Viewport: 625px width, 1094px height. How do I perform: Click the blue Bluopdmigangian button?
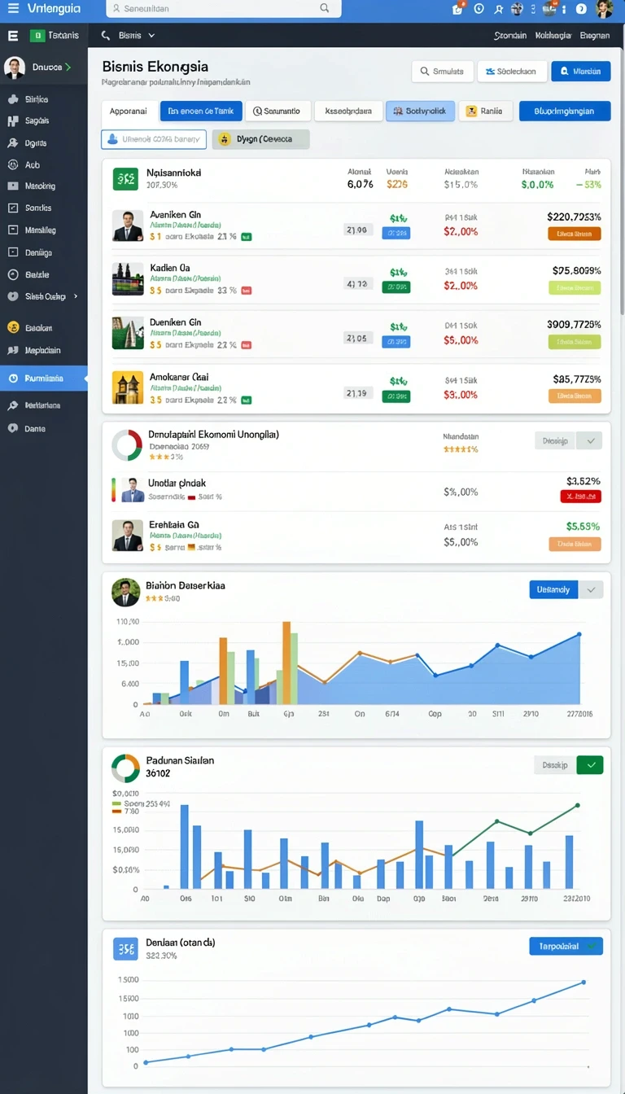tap(565, 111)
